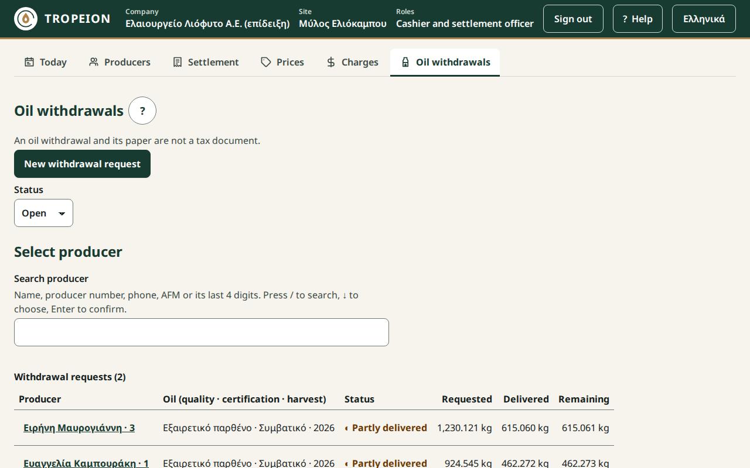Click Partly delivered status for Ειρήνη Μαυρογιάννη
Viewport: 750px width, 468px height.
pos(386,428)
